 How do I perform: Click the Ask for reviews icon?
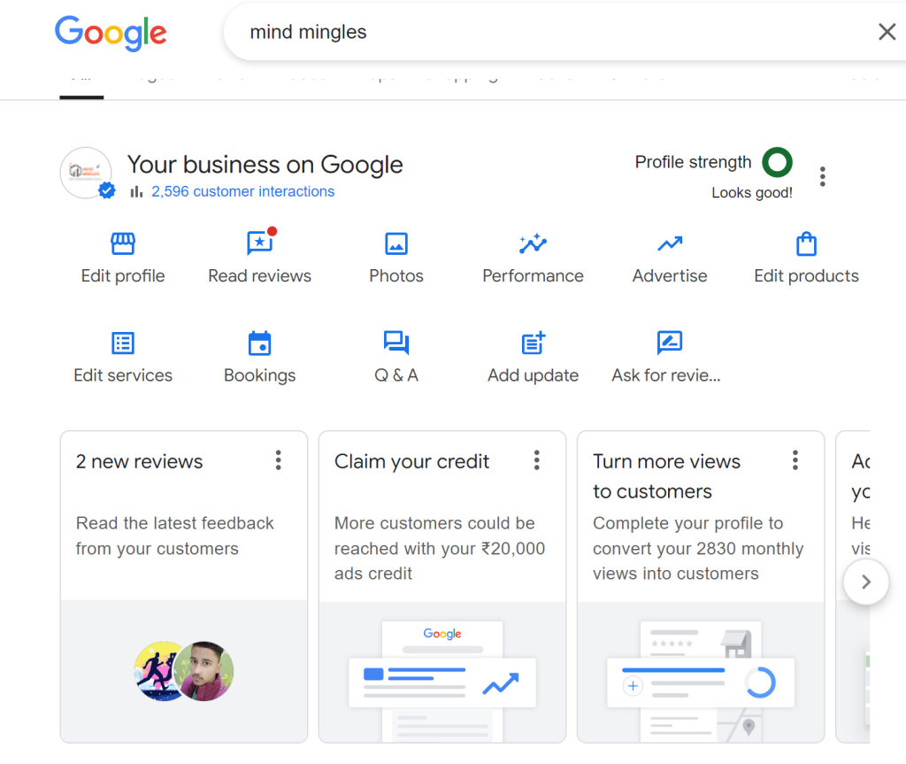tap(670, 343)
